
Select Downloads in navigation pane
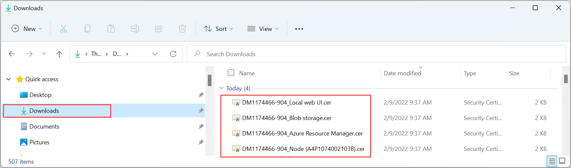[x=104, y=111]
